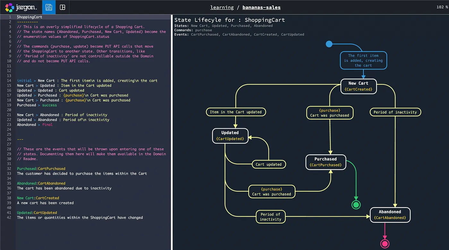Click the first item is added note
The width and height of the screenshot is (449, 250).
pyautogui.click(x=363, y=60)
